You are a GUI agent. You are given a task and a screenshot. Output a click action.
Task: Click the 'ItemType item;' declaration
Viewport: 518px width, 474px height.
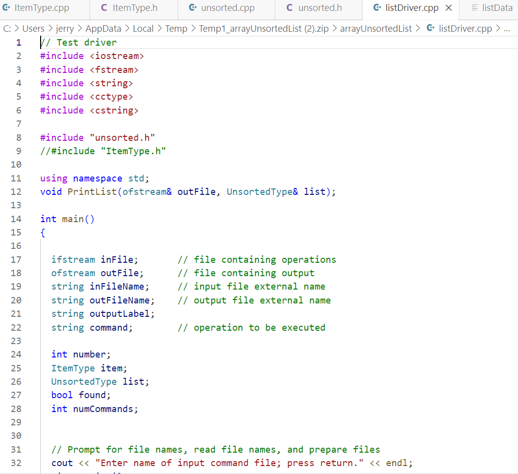click(x=89, y=368)
